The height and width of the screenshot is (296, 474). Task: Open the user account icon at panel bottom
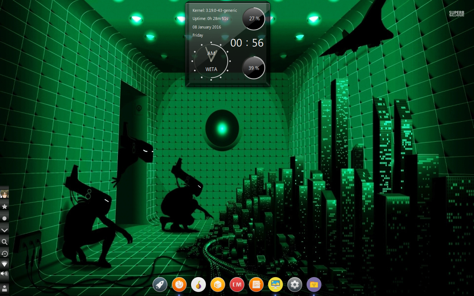(x=4, y=287)
